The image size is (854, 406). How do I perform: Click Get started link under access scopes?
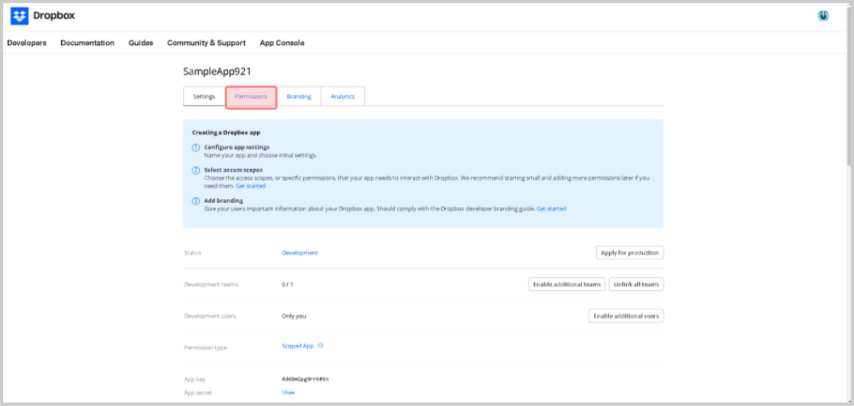tap(251, 186)
